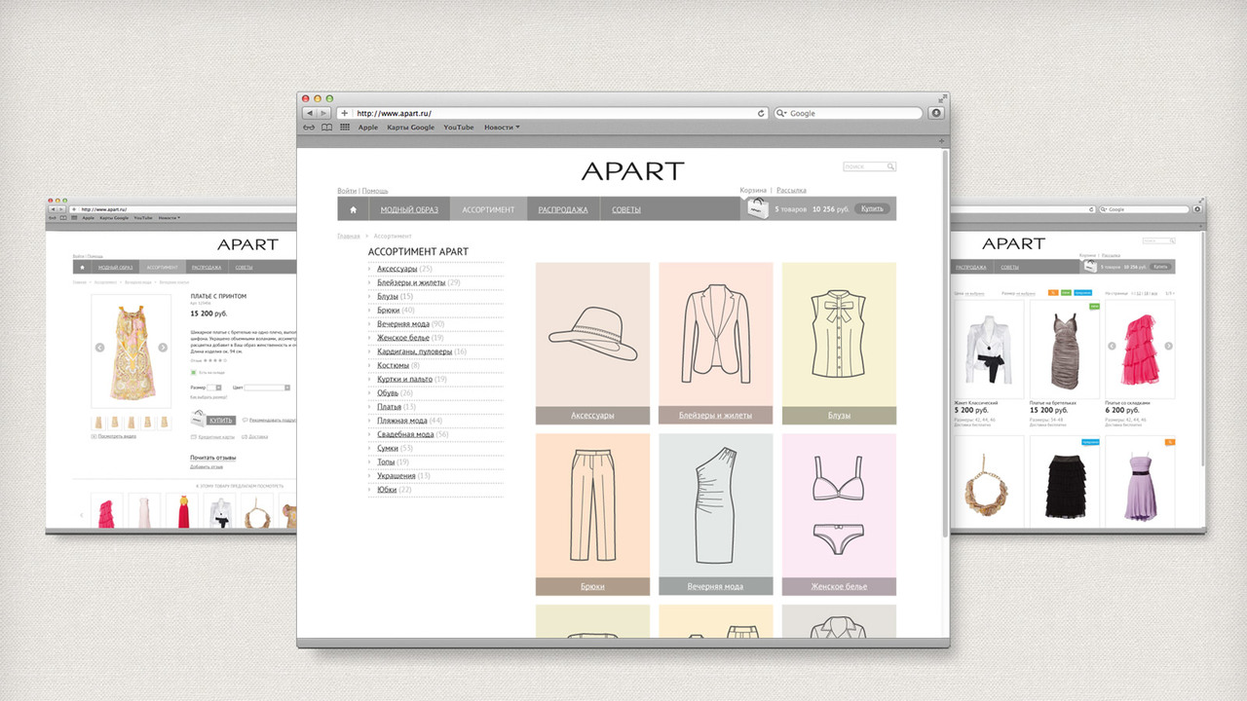Open the РАСПРОДАЖА tab in main window
1247x701 pixels.
click(x=563, y=209)
